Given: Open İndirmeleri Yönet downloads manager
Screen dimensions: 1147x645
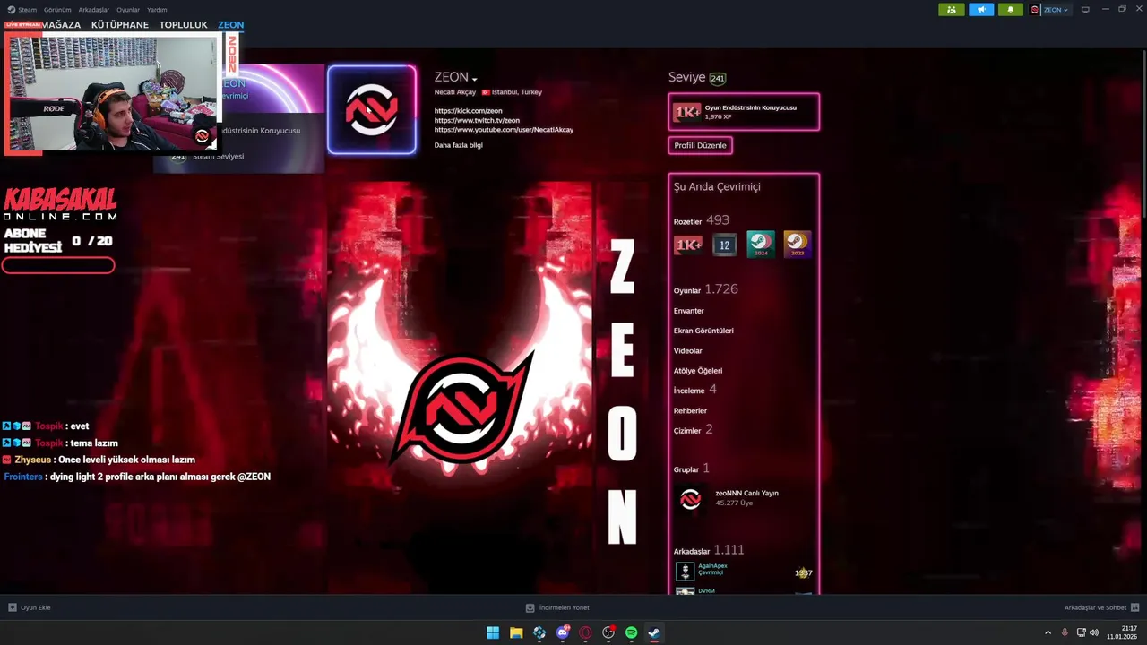Looking at the screenshot, I should coord(557,607).
